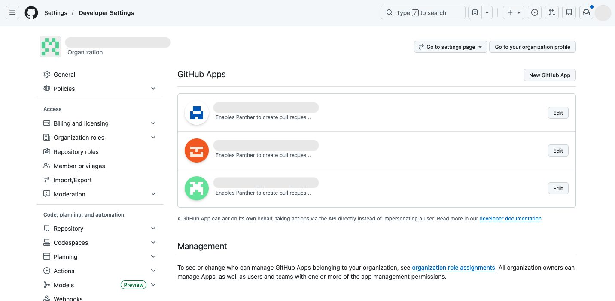Click the Settings breadcrumb link
Viewport: 615px width, 301px height.
pyautogui.click(x=56, y=13)
